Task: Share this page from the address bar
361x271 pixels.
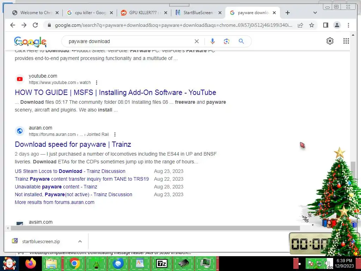Action: pyautogui.click(x=300, y=25)
